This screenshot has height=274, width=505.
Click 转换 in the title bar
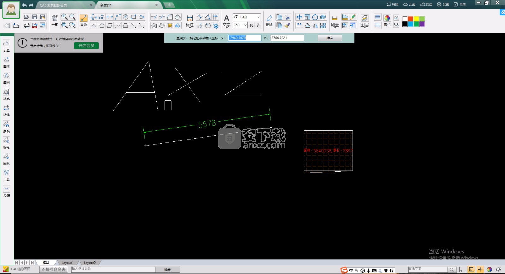click(x=393, y=4)
